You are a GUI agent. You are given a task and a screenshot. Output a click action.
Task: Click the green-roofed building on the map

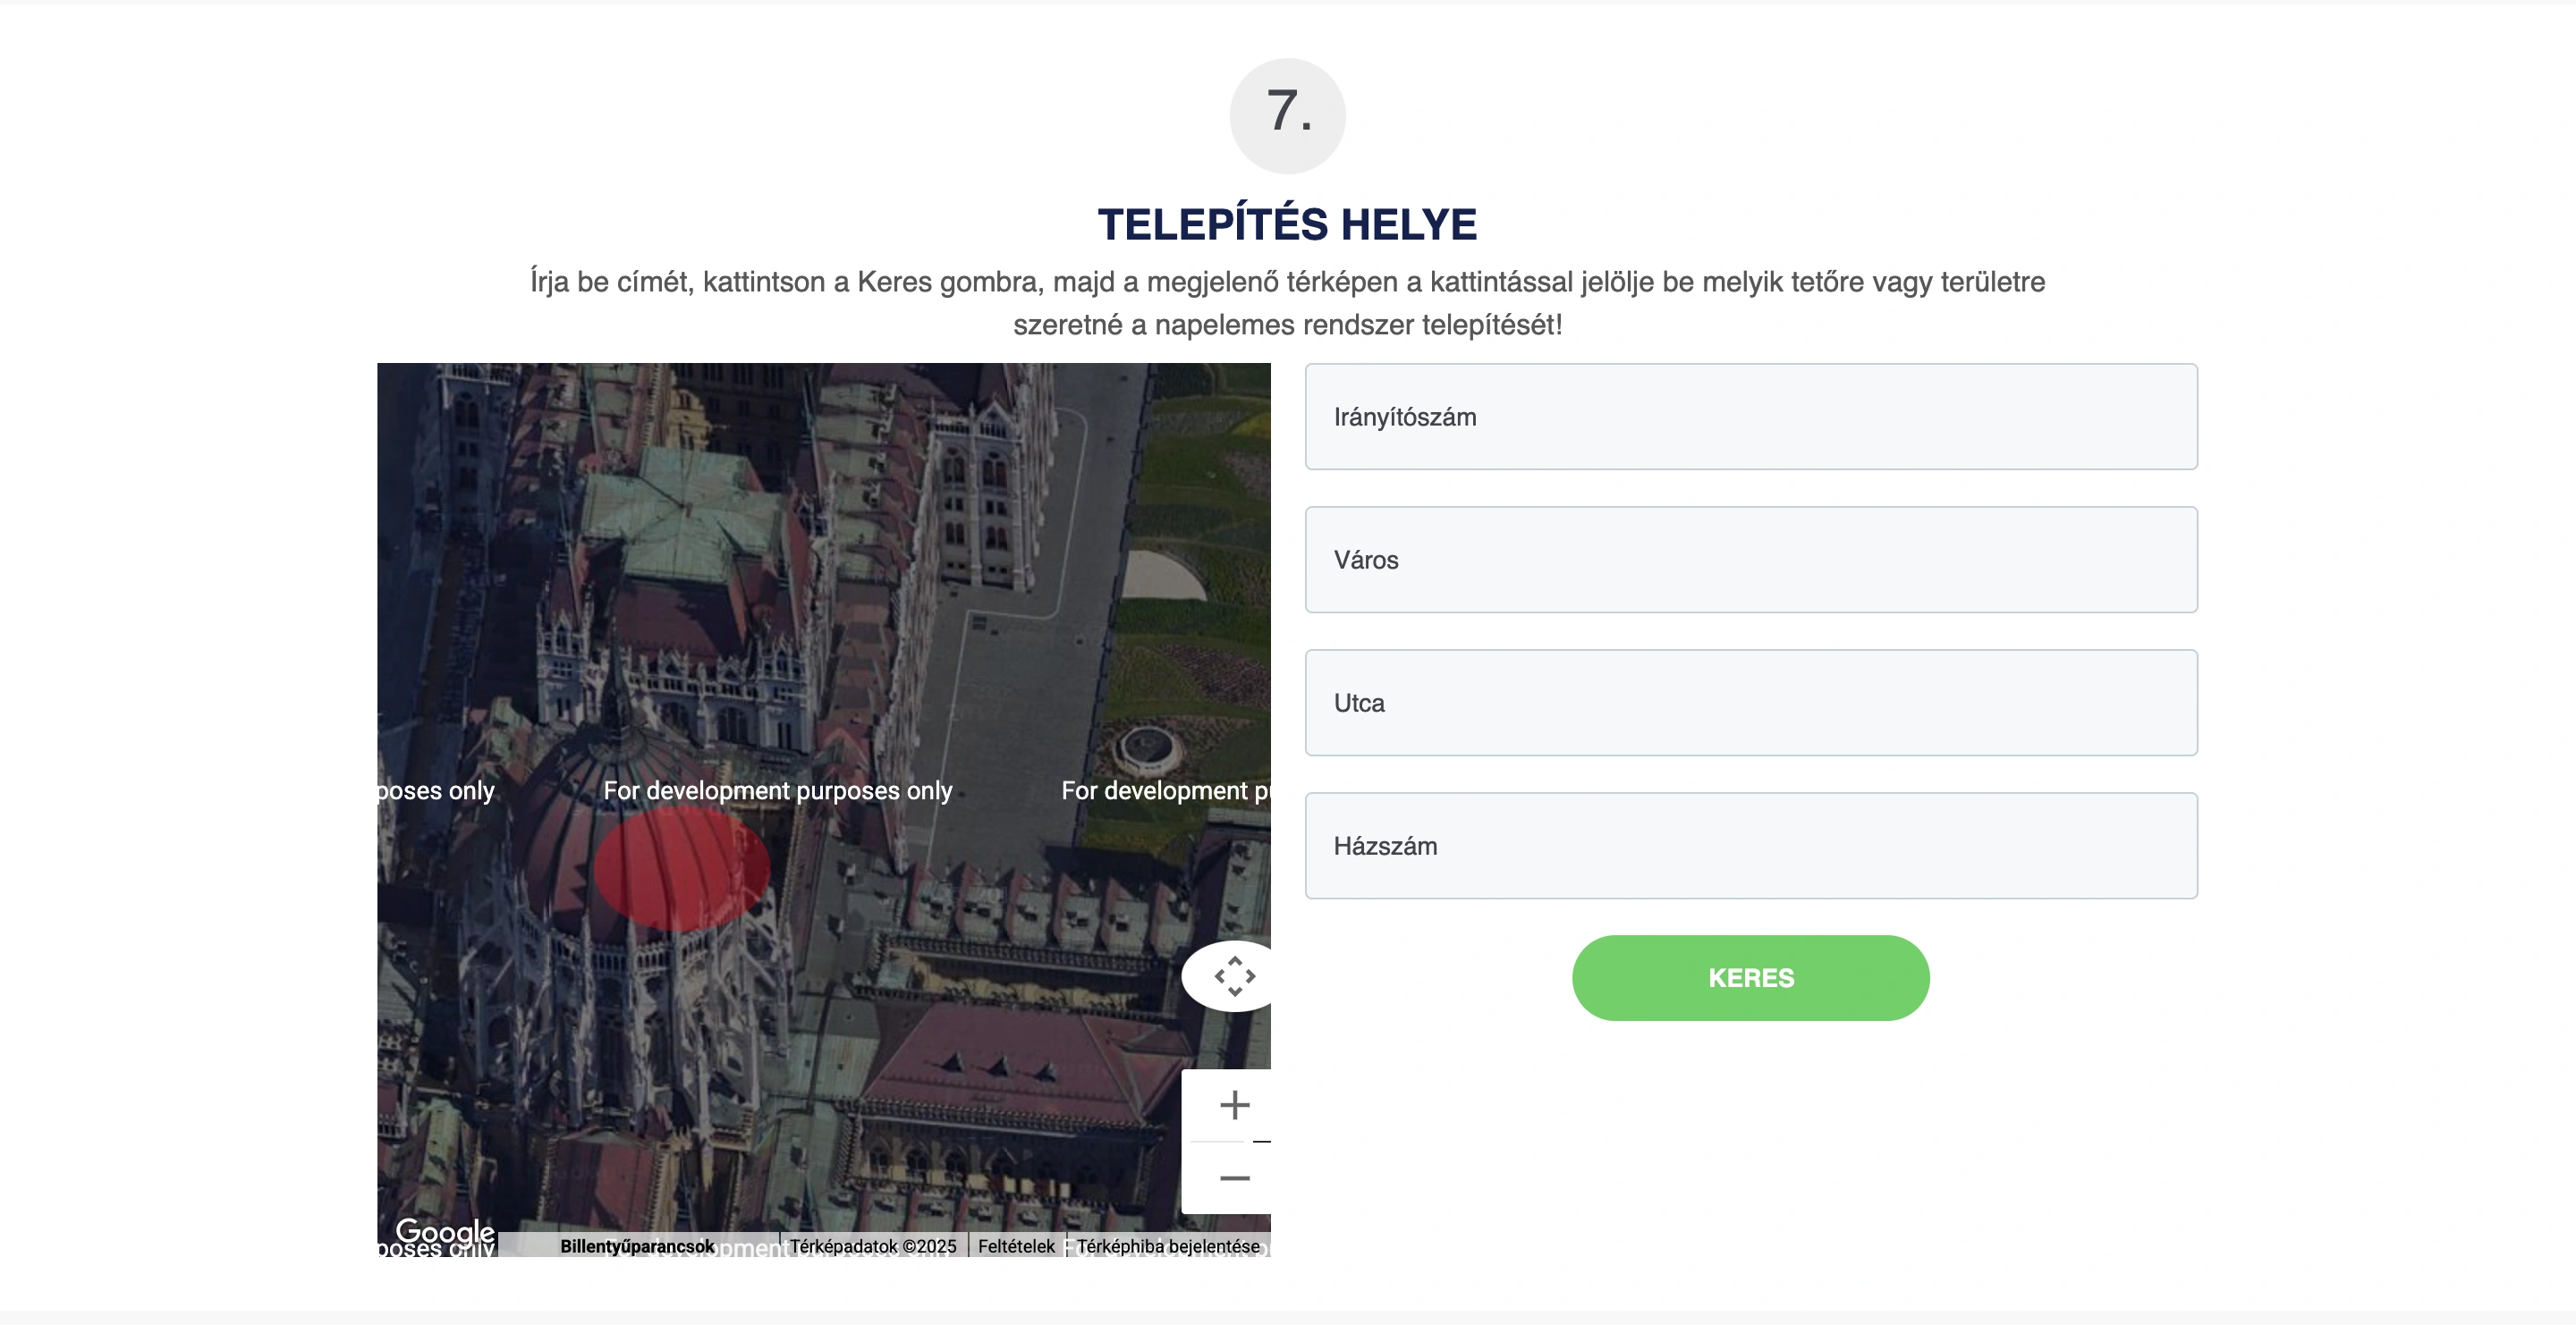click(683, 517)
